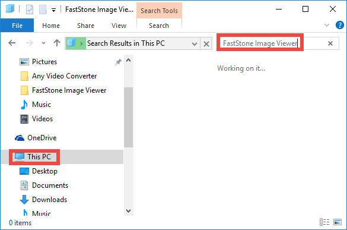Open the Any Video Converter folder
Screen dimensions: 347x230
click(58, 76)
